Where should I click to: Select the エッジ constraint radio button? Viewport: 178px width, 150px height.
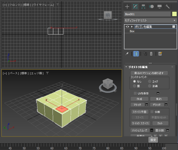coord(150,81)
